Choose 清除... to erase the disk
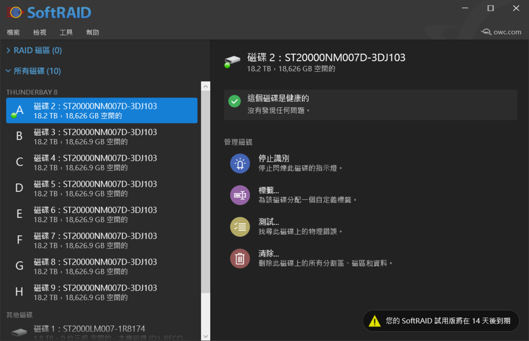The width and height of the screenshot is (529, 341). click(x=269, y=253)
